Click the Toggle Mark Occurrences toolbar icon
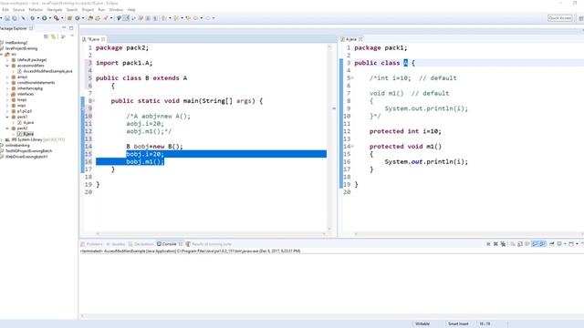 click(x=126, y=18)
